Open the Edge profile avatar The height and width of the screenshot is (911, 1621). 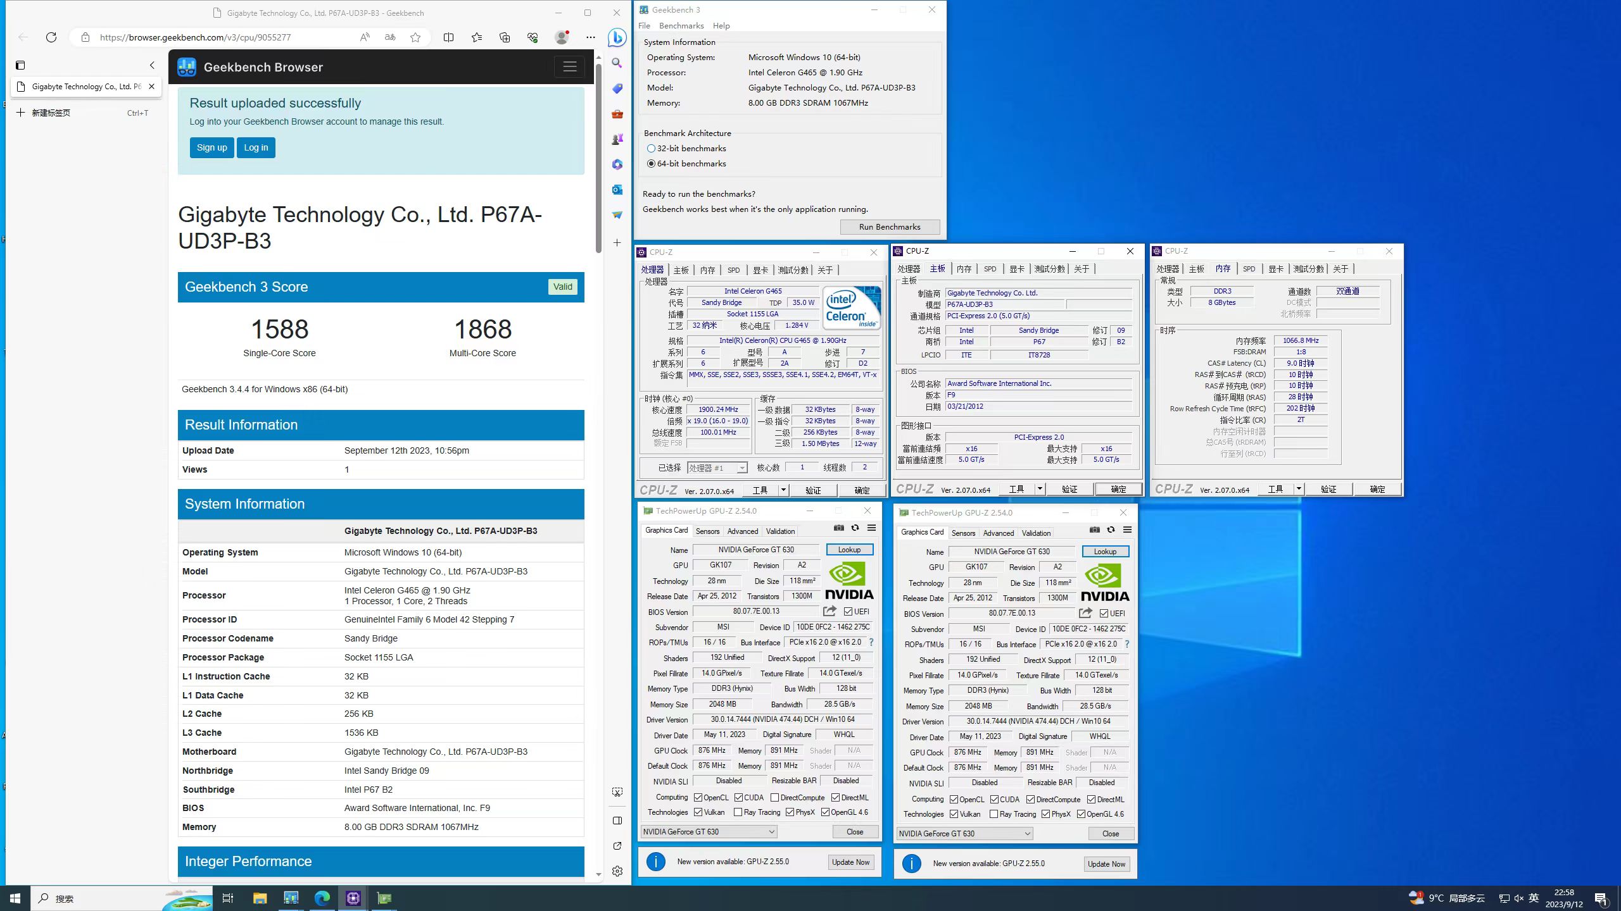pyautogui.click(x=562, y=37)
